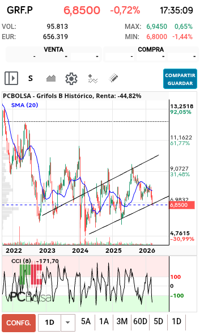Click the CCI (8) indicator label
204x335 pixels.
pyautogui.click(x=21, y=261)
